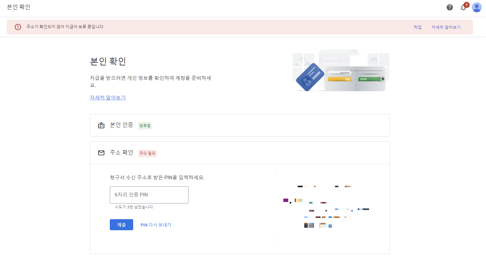This screenshot has height=260, width=486.
Task: Expand the 본인 인증 section
Action: (240, 125)
